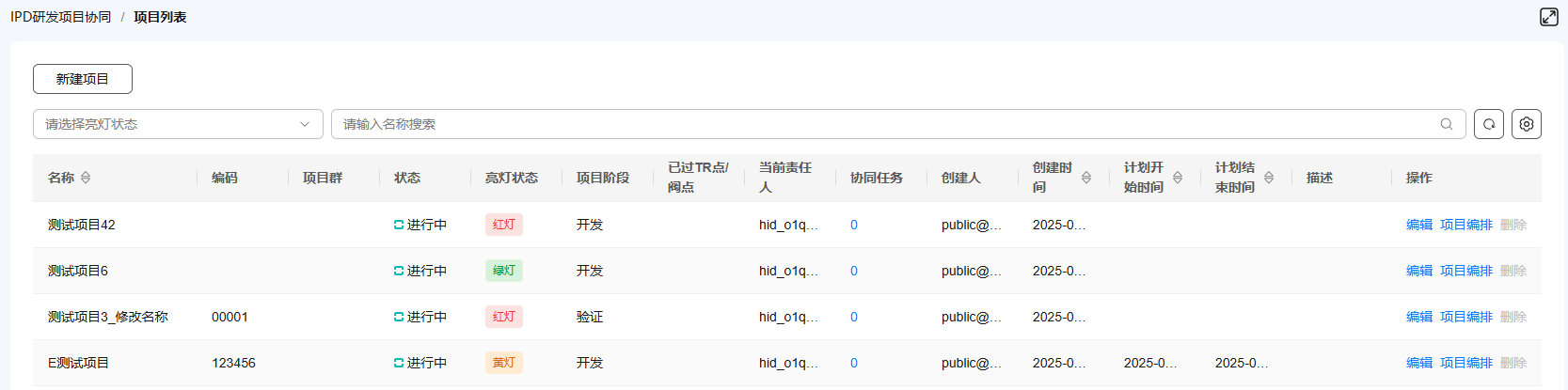
Task: Click the refresh list icon button
Action: [x=1489, y=124]
